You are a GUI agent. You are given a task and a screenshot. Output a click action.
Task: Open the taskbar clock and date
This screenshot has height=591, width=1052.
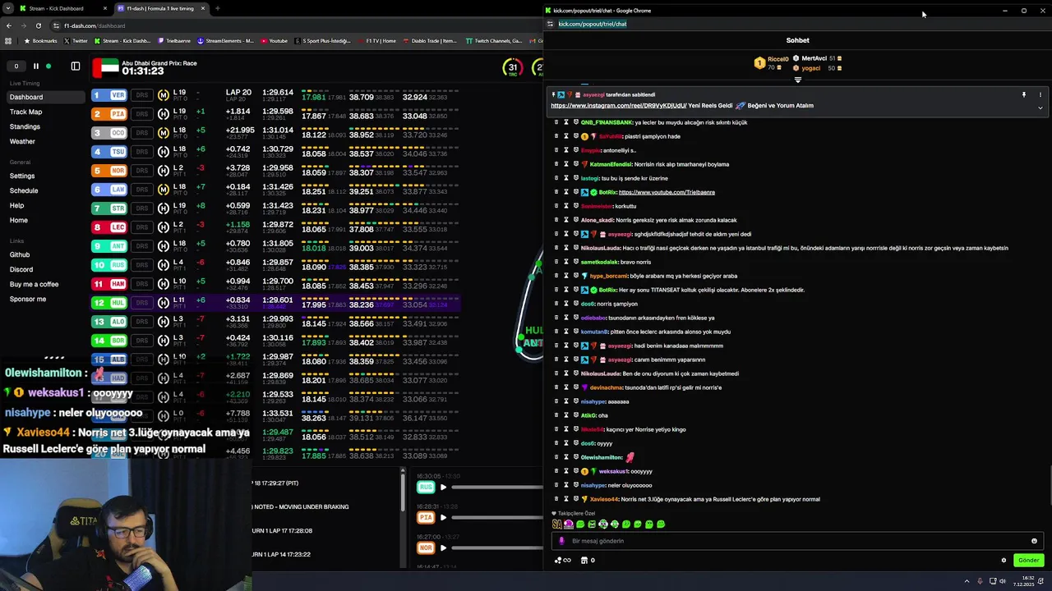tap(1023, 581)
